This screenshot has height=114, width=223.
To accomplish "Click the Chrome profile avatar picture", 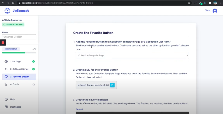I will [x=215, y=3].
